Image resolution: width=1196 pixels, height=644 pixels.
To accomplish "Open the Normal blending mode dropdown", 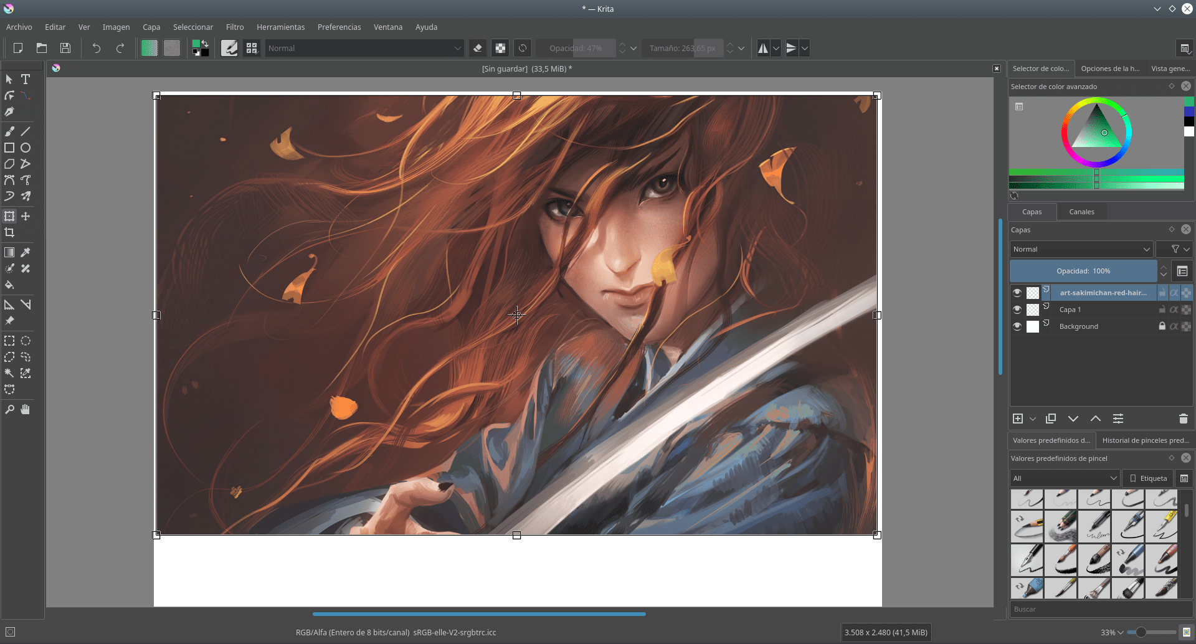I will [x=1081, y=249].
